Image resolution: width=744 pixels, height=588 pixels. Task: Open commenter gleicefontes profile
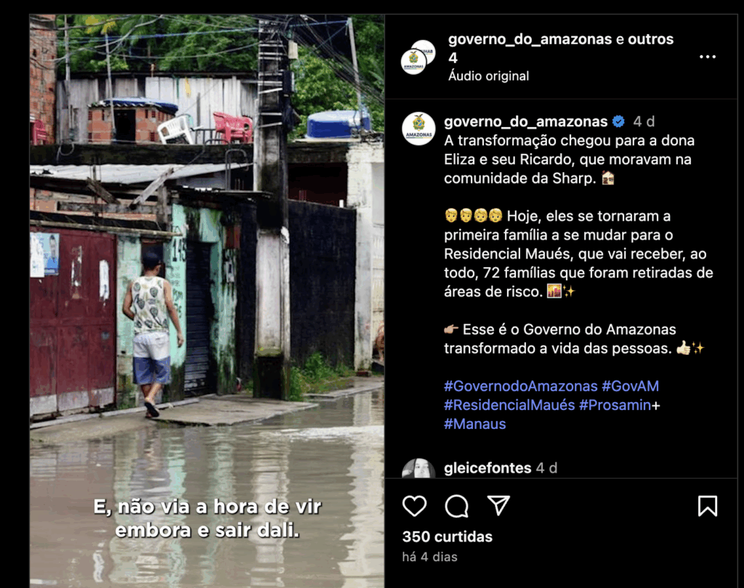pos(488,468)
